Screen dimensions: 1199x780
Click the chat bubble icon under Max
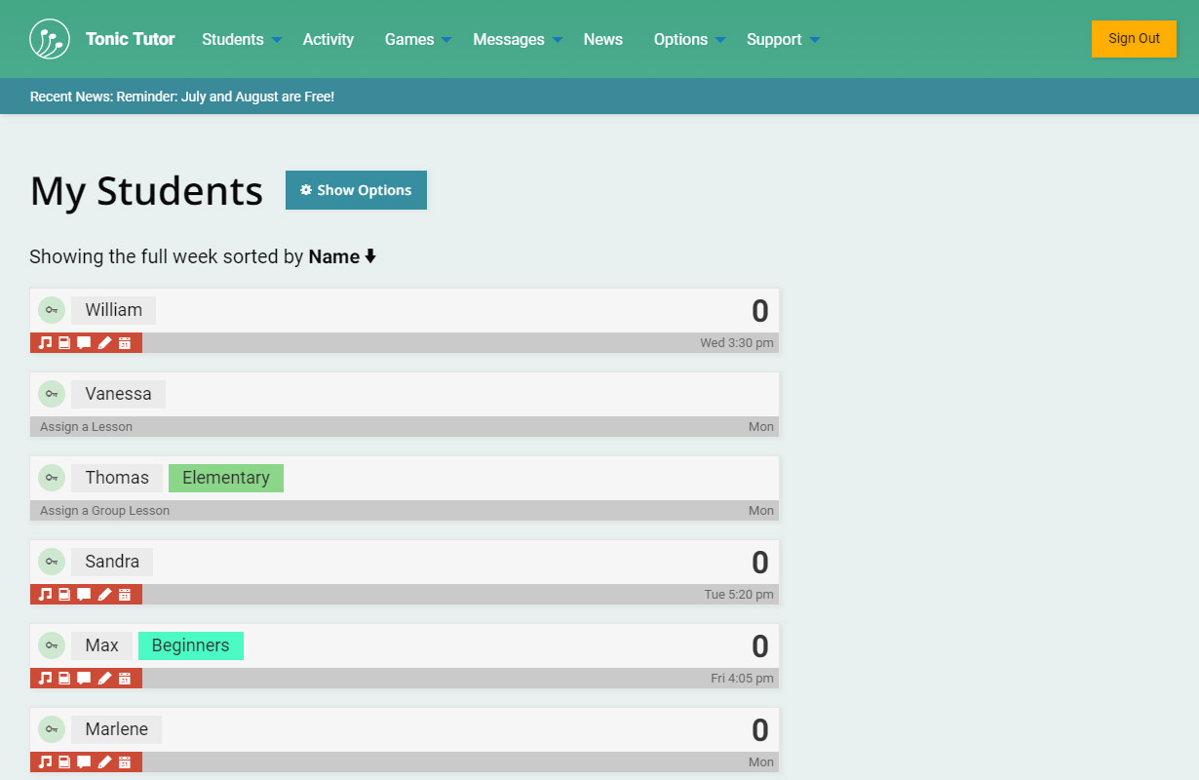(84, 679)
